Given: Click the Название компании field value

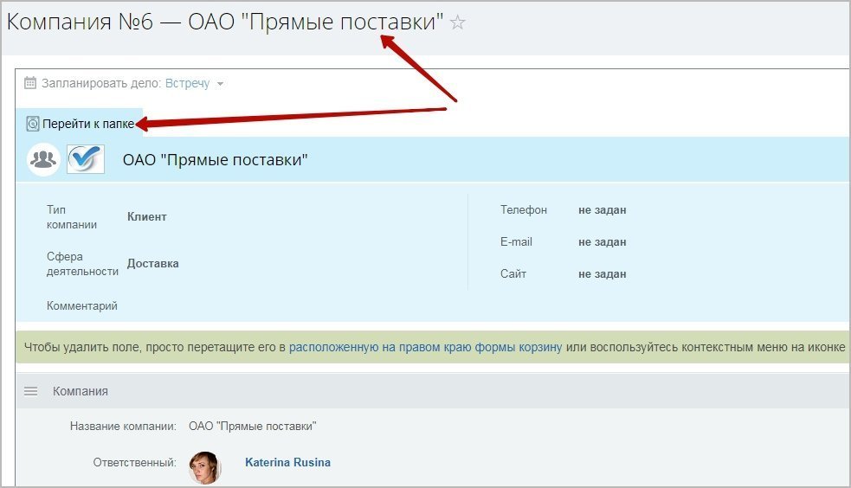Looking at the screenshot, I should (252, 427).
